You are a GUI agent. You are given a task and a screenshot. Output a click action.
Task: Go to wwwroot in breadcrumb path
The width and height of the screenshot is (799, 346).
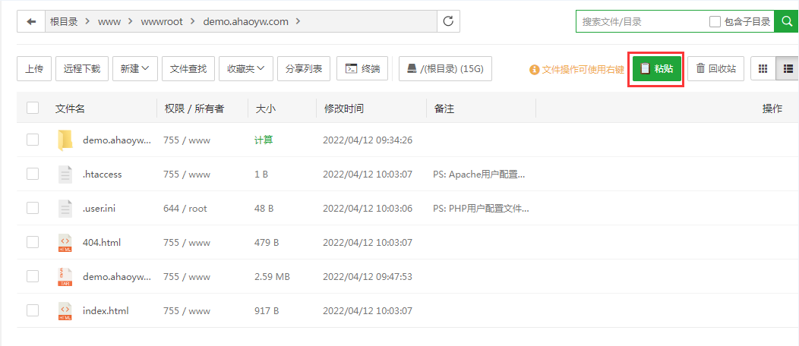162,22
